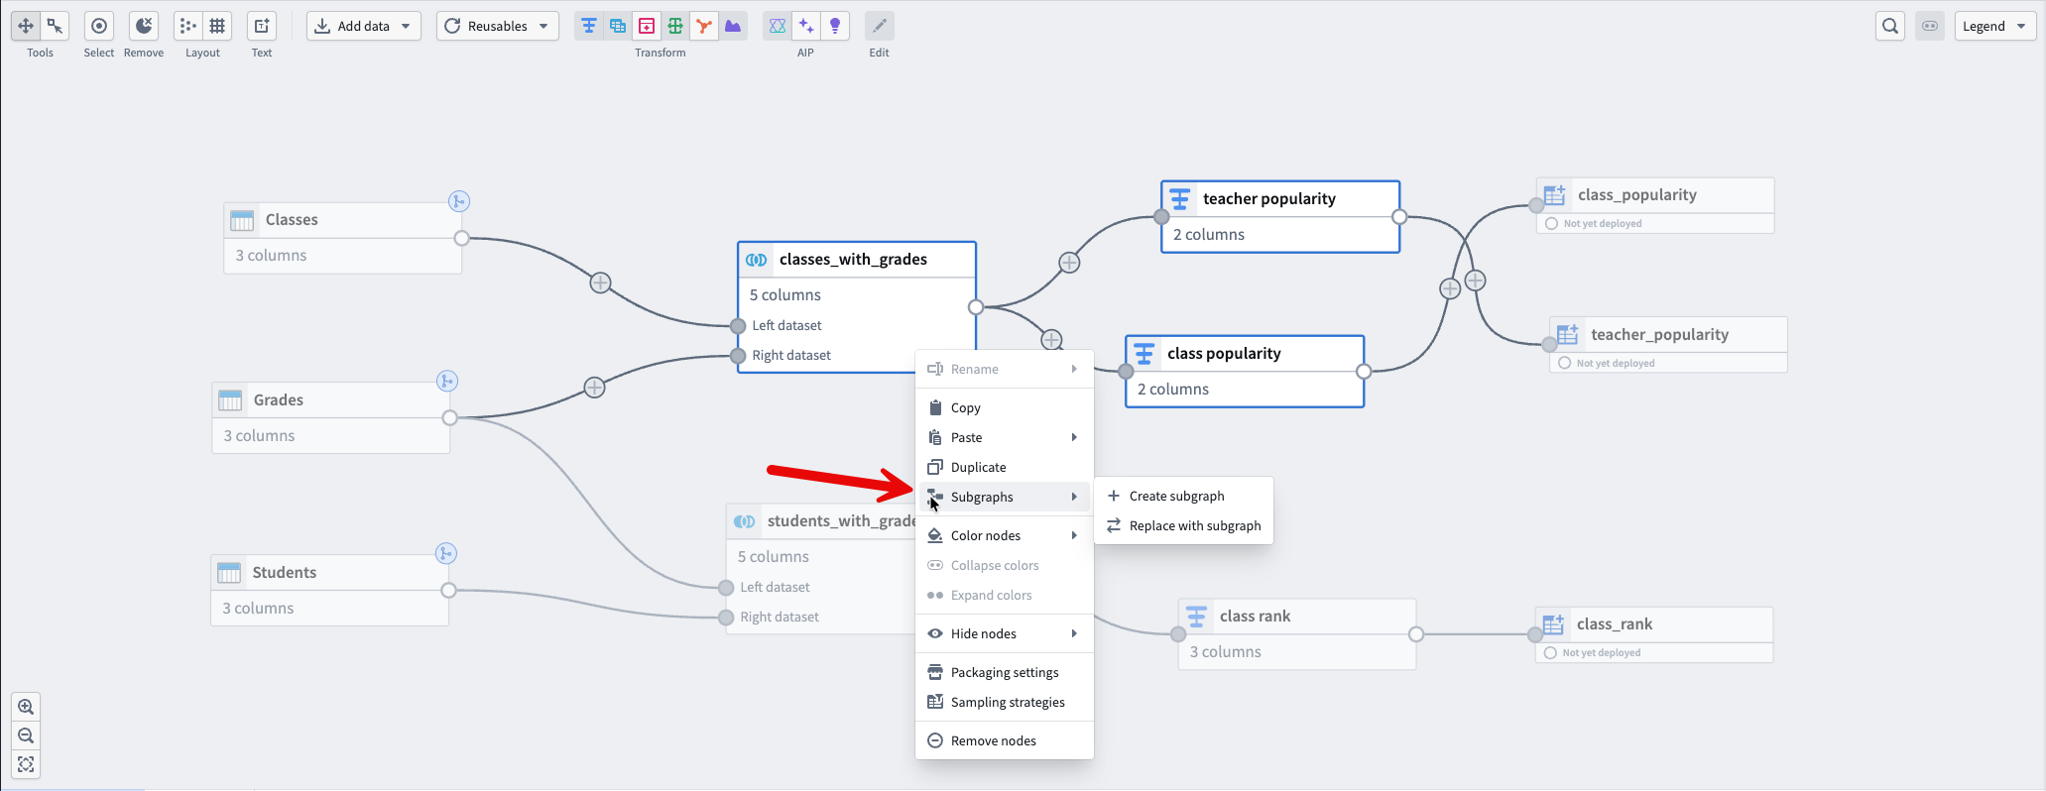The image size is (2046, 791).
Task: Click the branch icon on Classes node
Action: pyautogui.click(x=458, y=201)
